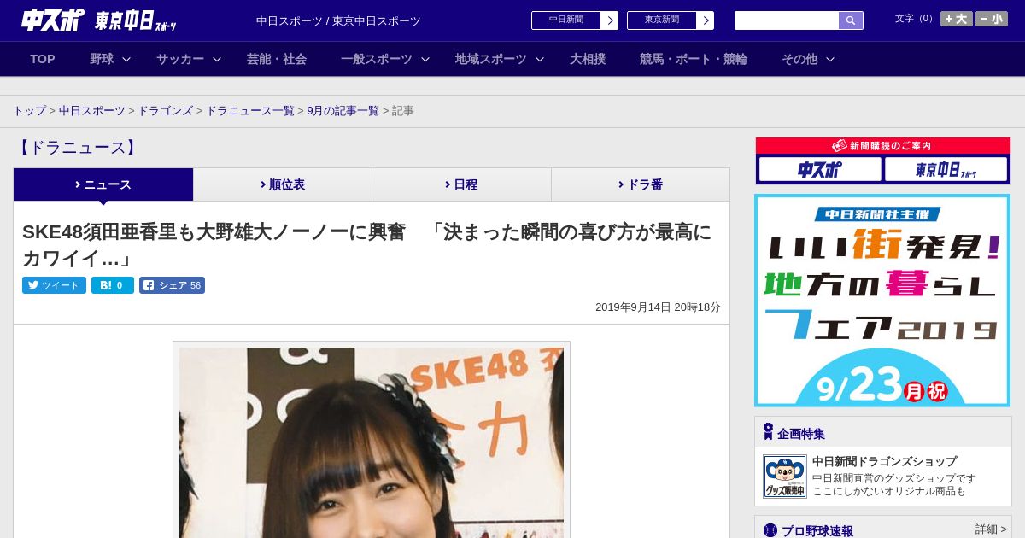Click 中スポ subscription banner button
The width and height of the screenshot is (1025, 538).
(x=820, y=169)
